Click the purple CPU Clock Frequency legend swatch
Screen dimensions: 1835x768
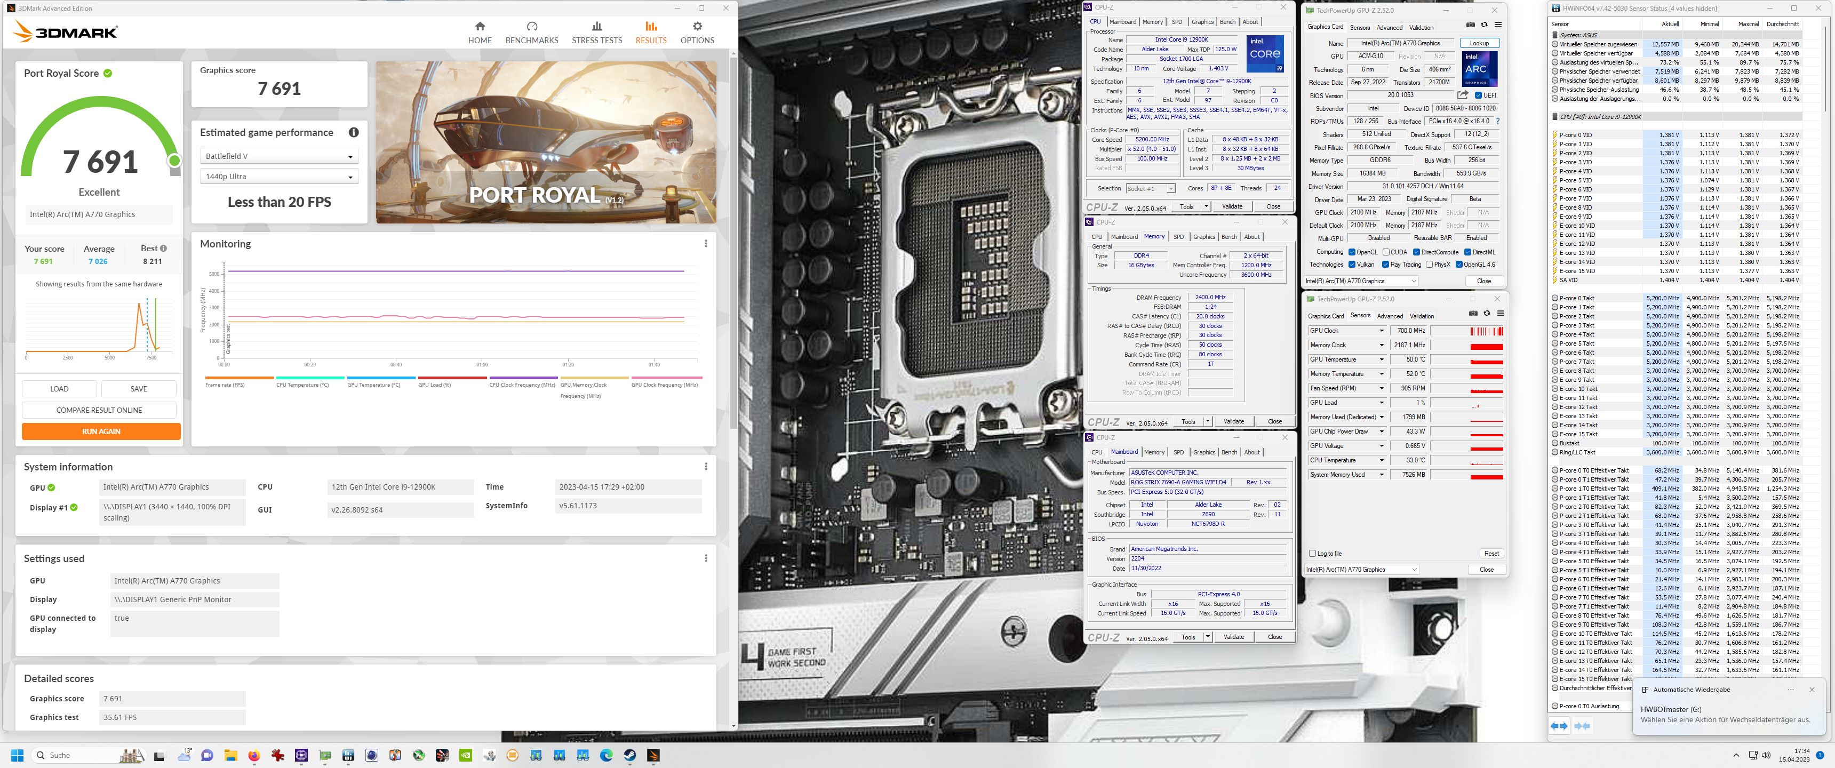[x=523, y=378]
